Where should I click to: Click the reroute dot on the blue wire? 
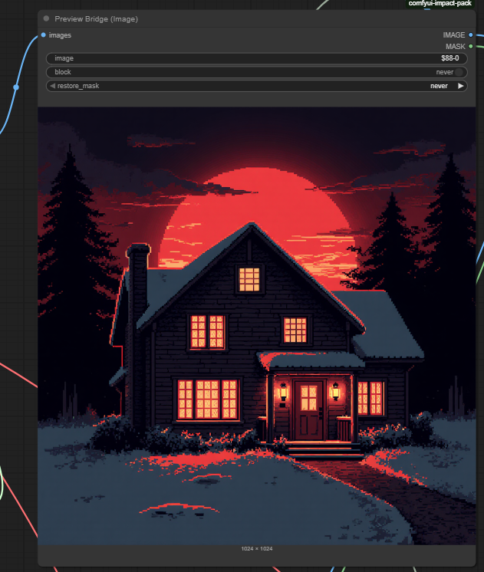(16, 87)
